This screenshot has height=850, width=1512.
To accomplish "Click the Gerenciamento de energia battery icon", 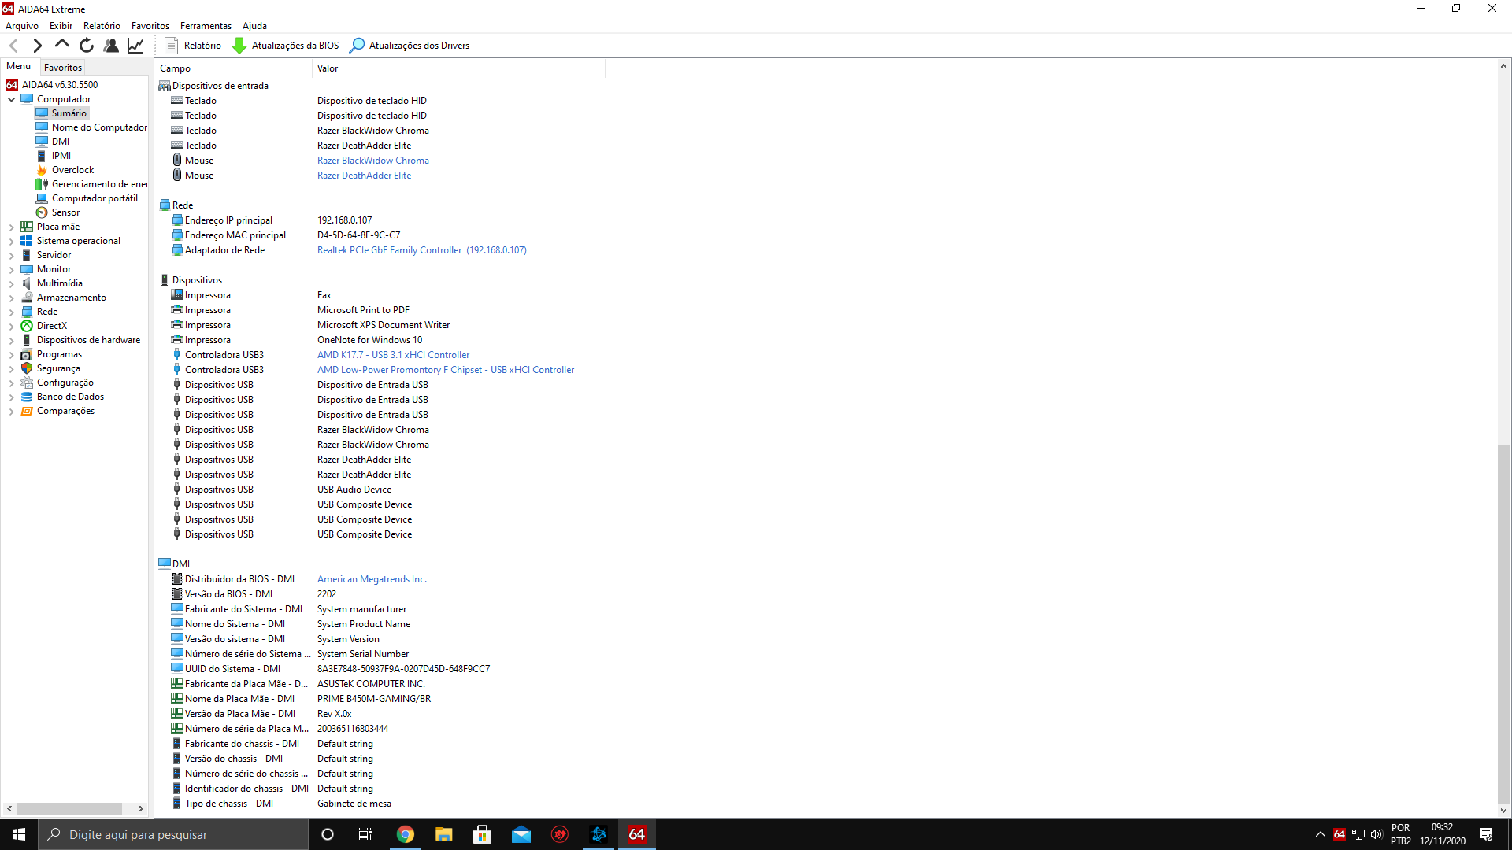I will [x=42, y=184].
